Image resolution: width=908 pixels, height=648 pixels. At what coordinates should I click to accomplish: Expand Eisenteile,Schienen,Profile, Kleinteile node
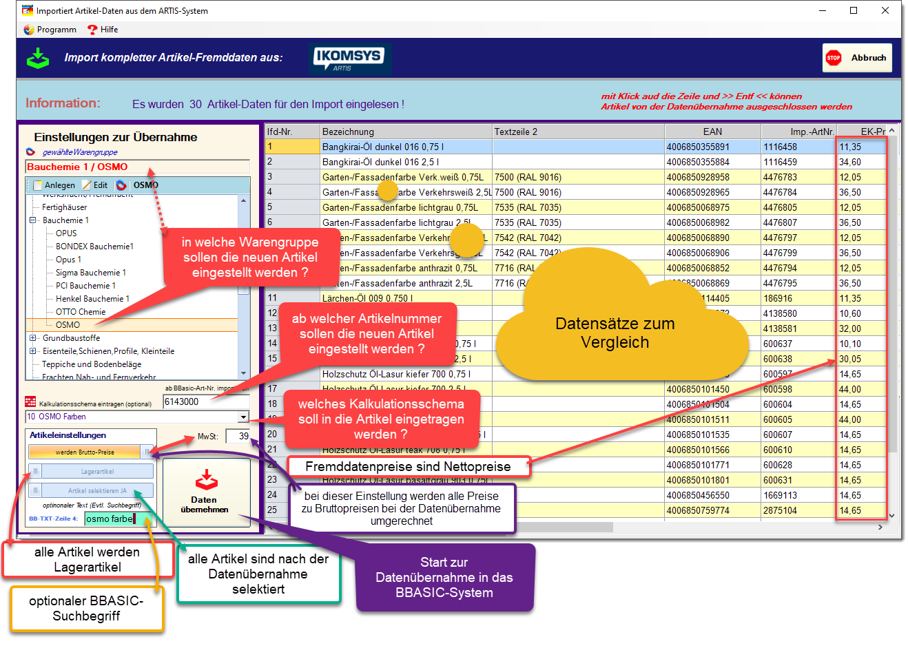[32, 351]
